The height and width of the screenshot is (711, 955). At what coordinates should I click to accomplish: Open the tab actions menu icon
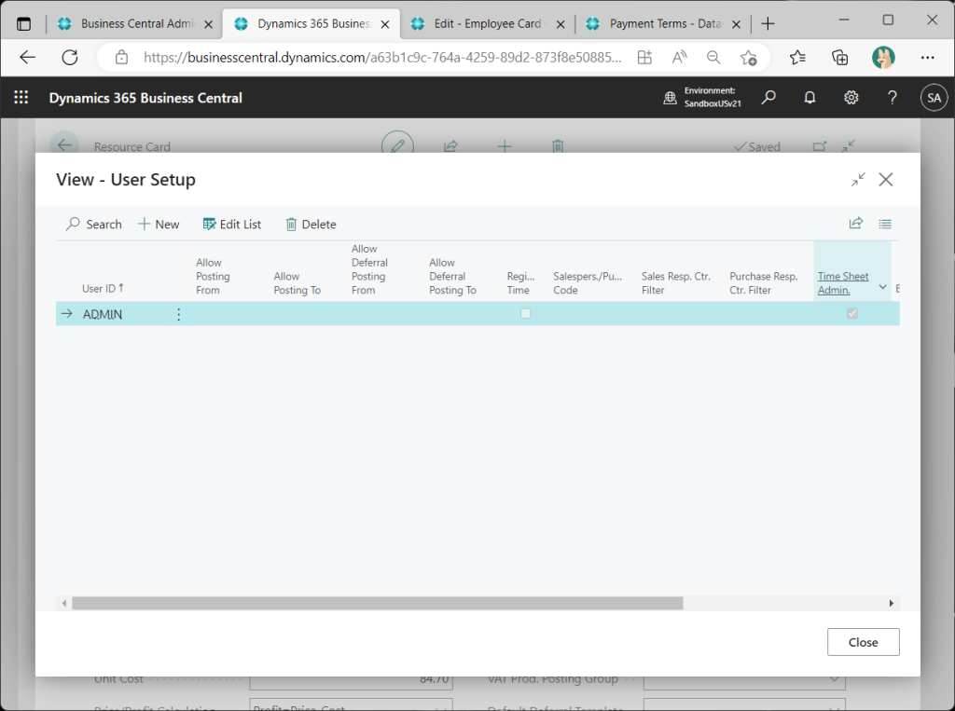[x=23, y=23]
